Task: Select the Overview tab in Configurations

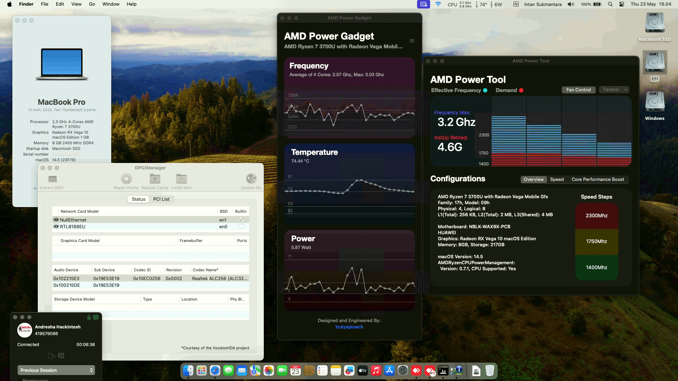Action: (x=534, y=180)
